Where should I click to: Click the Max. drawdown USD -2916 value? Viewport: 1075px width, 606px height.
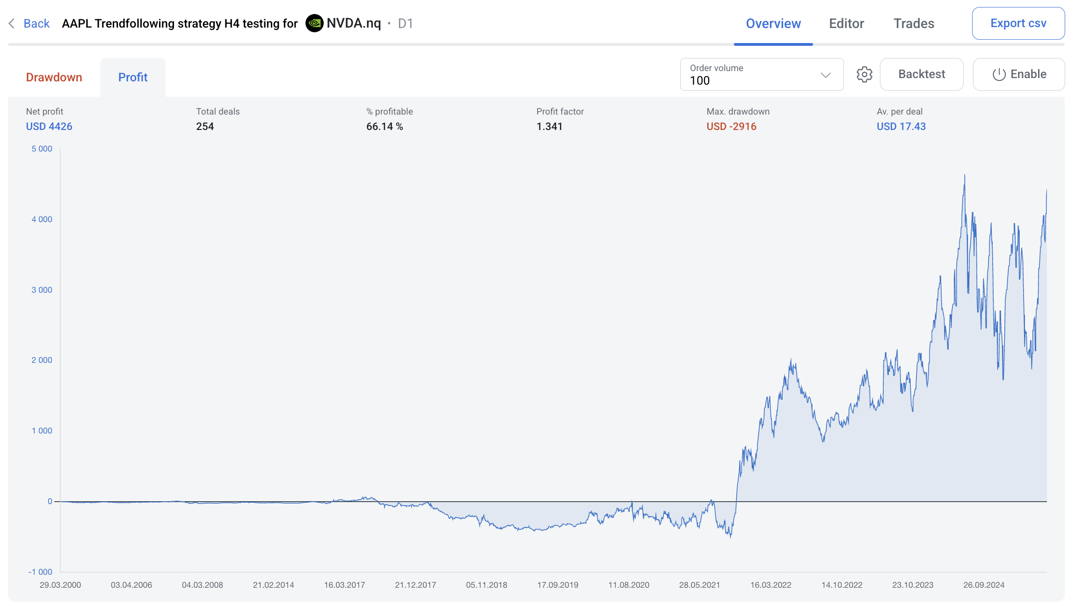click(731, 126)
